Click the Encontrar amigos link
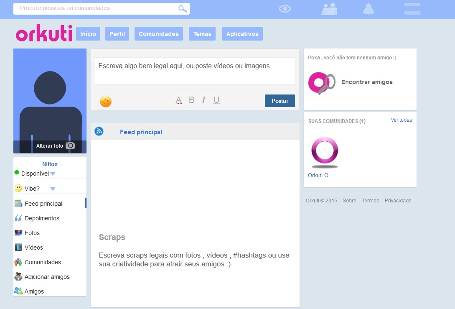Viewport: 455px width, 309px height. (x=367, y=82)
